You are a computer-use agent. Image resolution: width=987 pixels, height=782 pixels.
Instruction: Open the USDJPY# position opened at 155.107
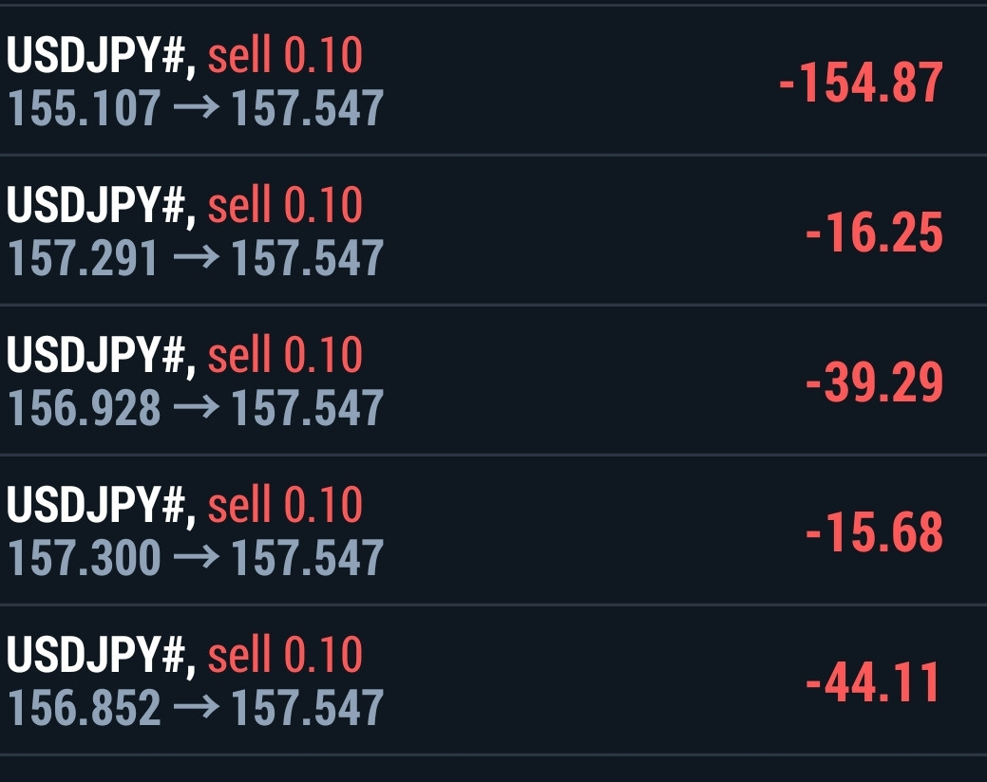tap(101, 58)
